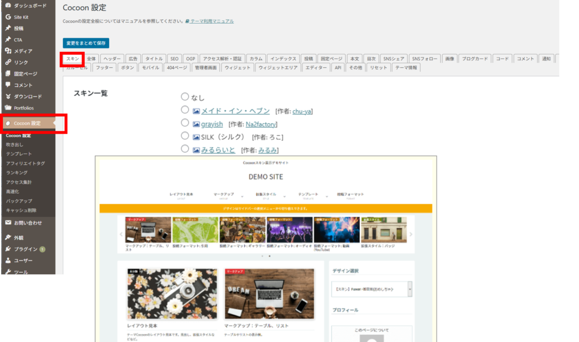Open the テーマ情報 tab
Viewport: 579px width, 342px height.
406,68
